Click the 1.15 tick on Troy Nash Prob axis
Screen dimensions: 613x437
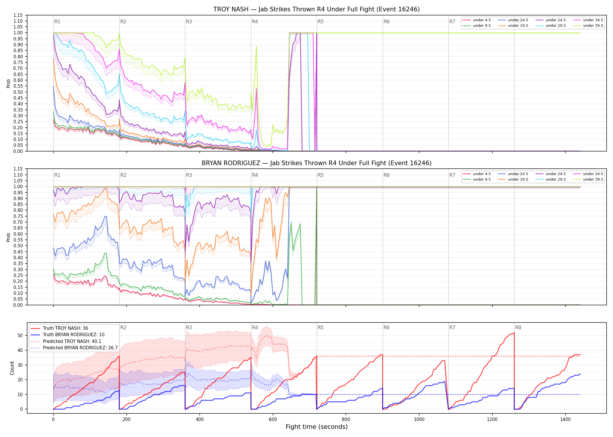click(18, 15)
